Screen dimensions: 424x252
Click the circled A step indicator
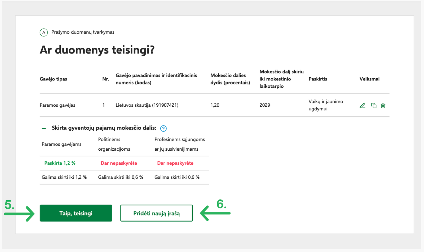pyautogui.click(x=44, y=32)
